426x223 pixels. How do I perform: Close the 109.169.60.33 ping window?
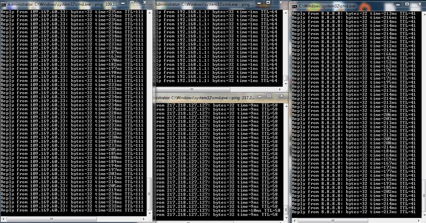[145, 2]
